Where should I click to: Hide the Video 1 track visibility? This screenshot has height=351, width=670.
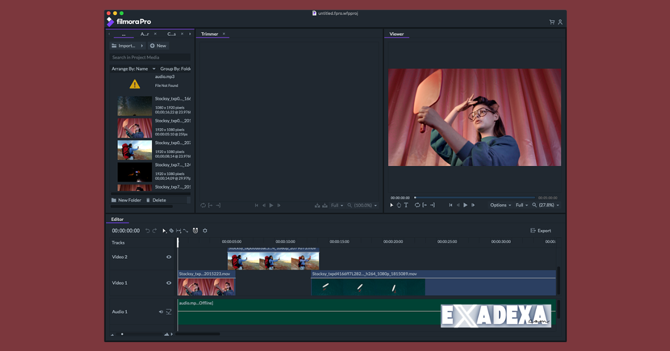(x=169, y=283)
